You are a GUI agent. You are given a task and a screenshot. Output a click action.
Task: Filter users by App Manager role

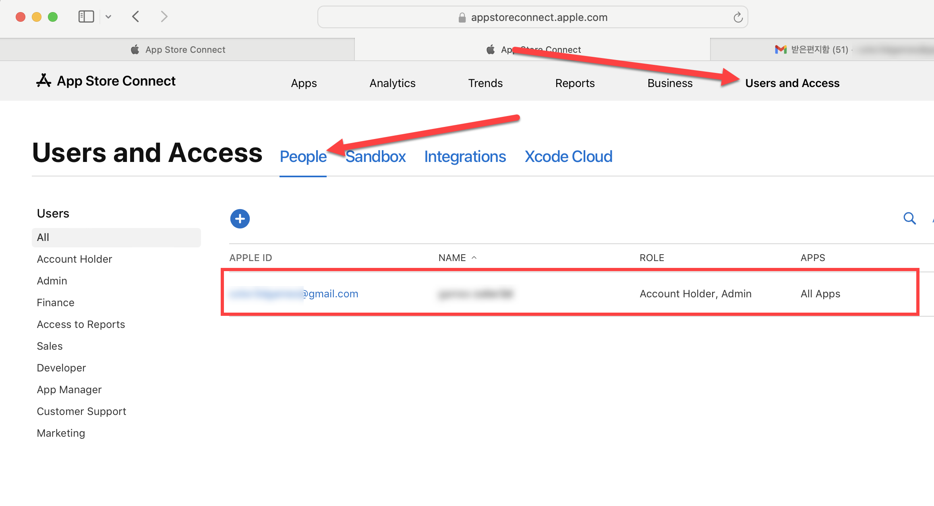point(69,390)
